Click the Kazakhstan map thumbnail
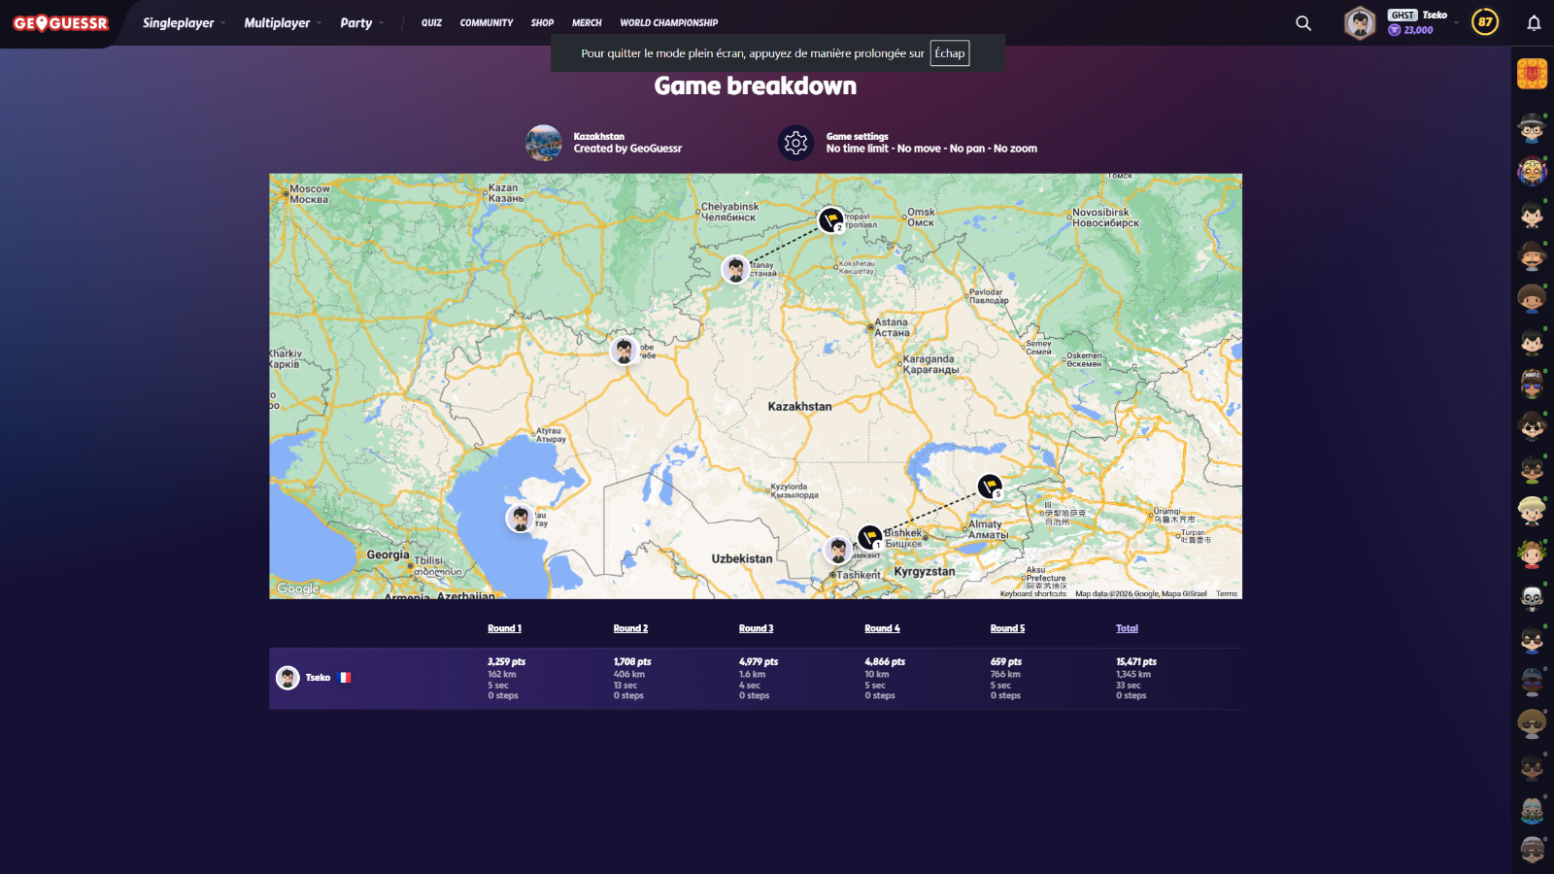1554x874 pixels. click(x=544, y=143)
